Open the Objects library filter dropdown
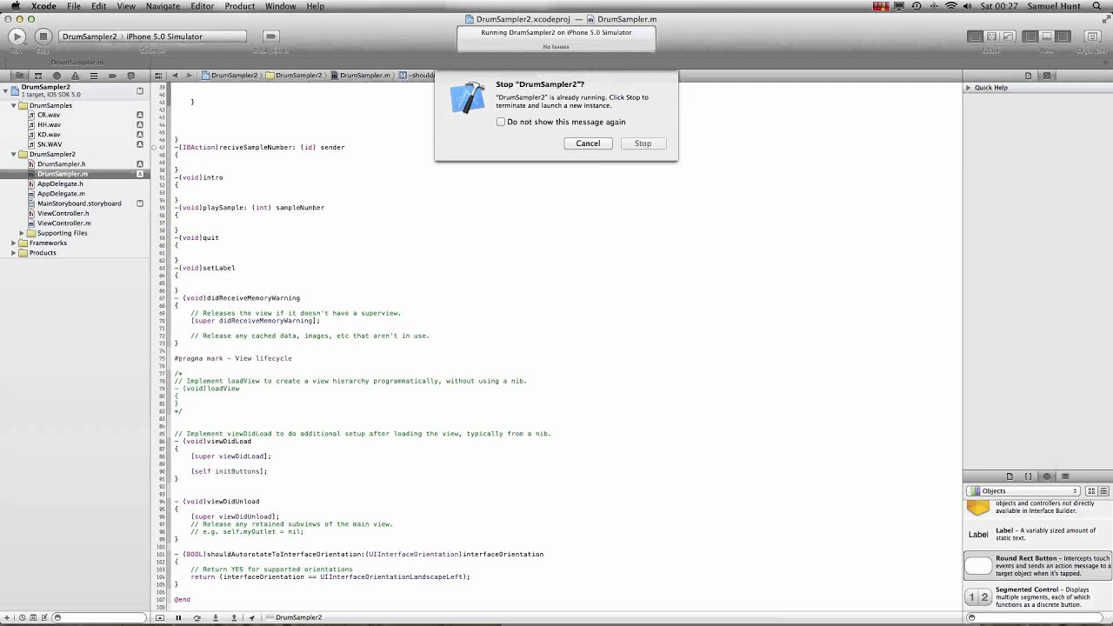Image resolution: width=1113 pixels, height=626 pixels. pyautogui.click(x=1023, y=491)
